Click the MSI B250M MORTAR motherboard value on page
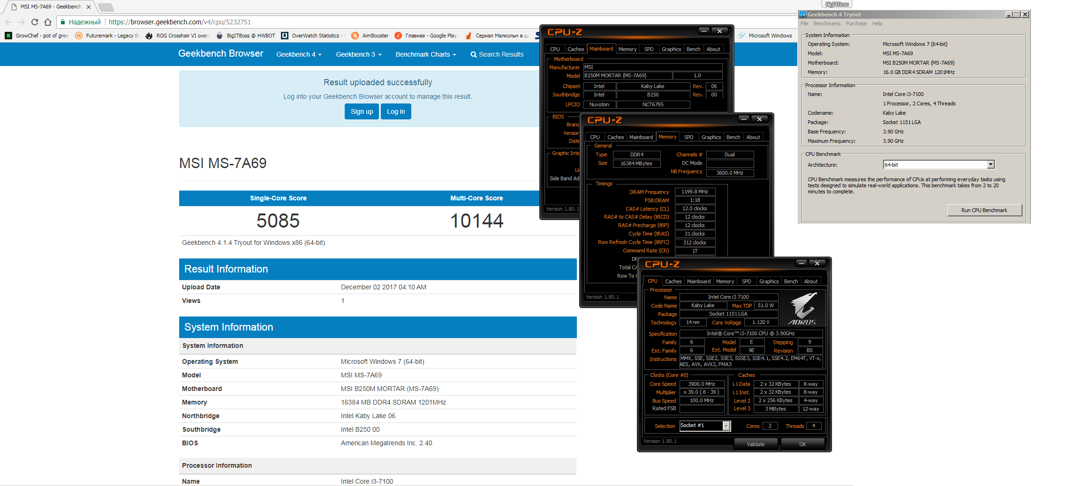 click(390, 389)
